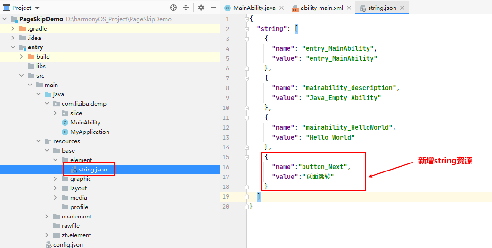Click the Java class icon on MainAbility.java tab
The image size is (492, 248).
(228, 8)
